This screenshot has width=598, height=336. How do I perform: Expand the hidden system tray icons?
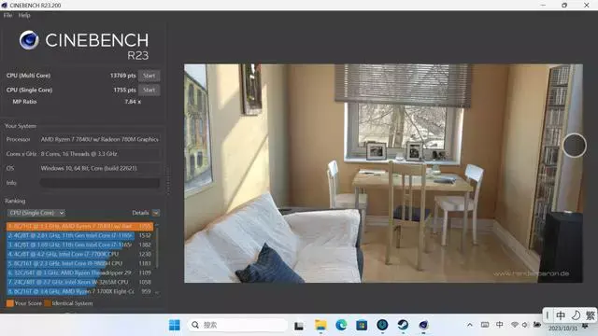[470, 325]
